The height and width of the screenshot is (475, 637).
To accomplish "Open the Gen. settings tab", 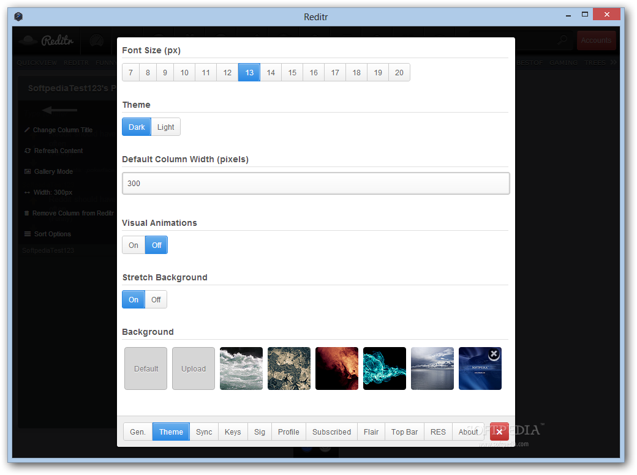I will pyautogui.click(x=138, y=432).
